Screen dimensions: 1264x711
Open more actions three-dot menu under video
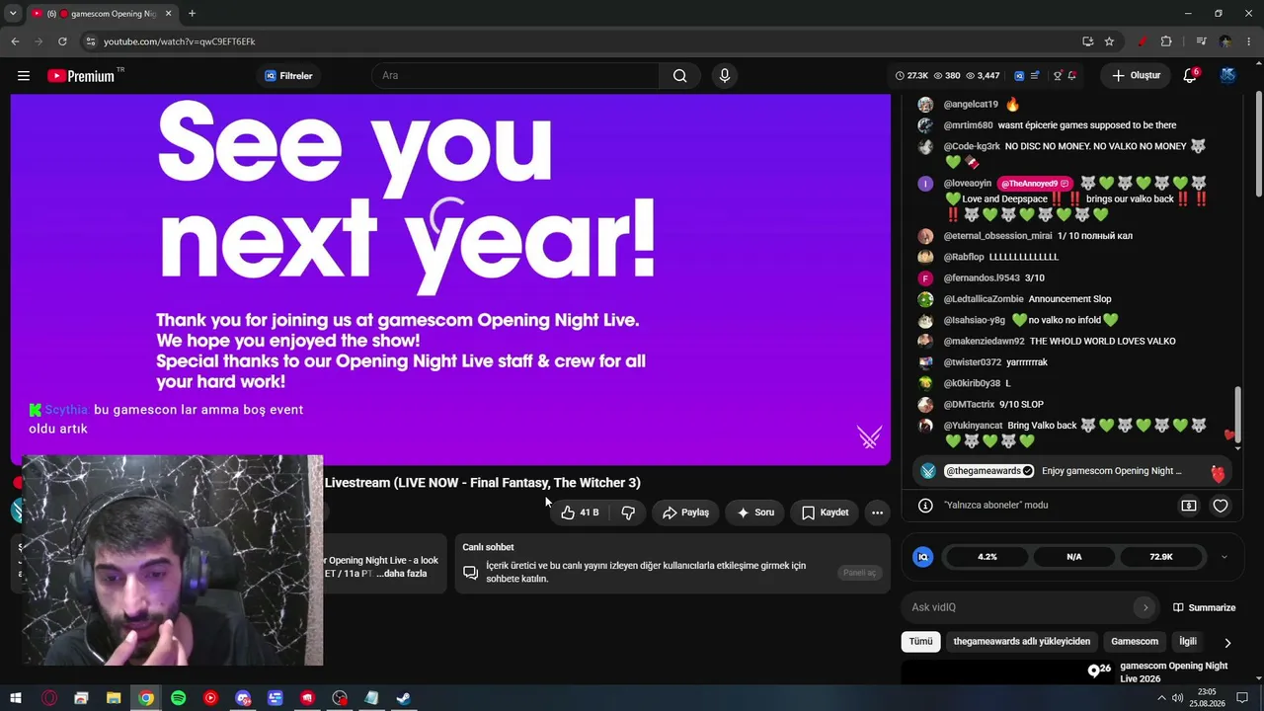(x=877, y=513)
